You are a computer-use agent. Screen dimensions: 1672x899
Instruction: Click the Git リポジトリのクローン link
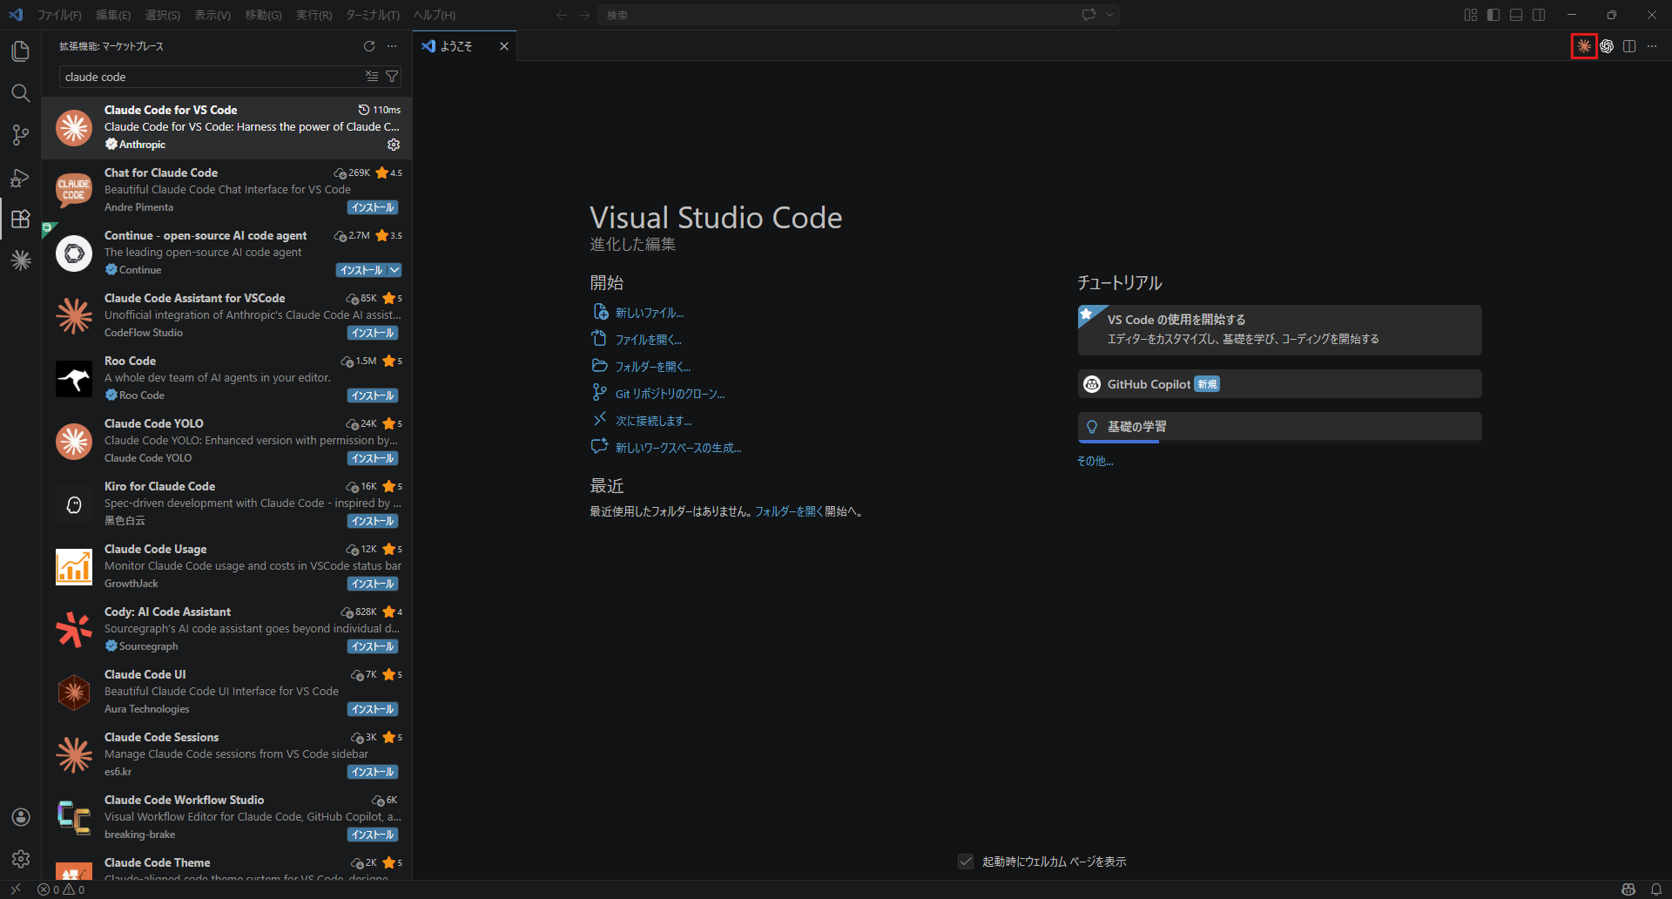click(669, 394)
